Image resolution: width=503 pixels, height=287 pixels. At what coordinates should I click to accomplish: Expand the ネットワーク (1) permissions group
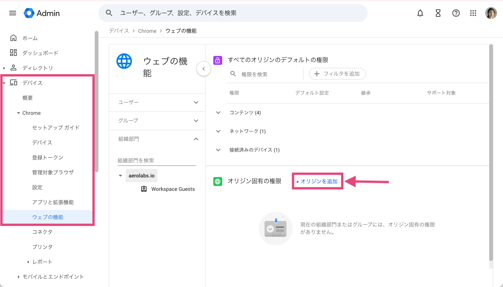218,131
